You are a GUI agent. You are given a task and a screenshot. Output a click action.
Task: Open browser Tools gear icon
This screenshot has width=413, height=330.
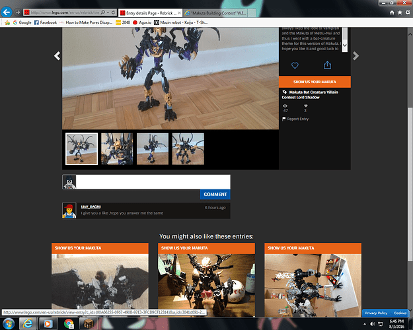[408, 13]
